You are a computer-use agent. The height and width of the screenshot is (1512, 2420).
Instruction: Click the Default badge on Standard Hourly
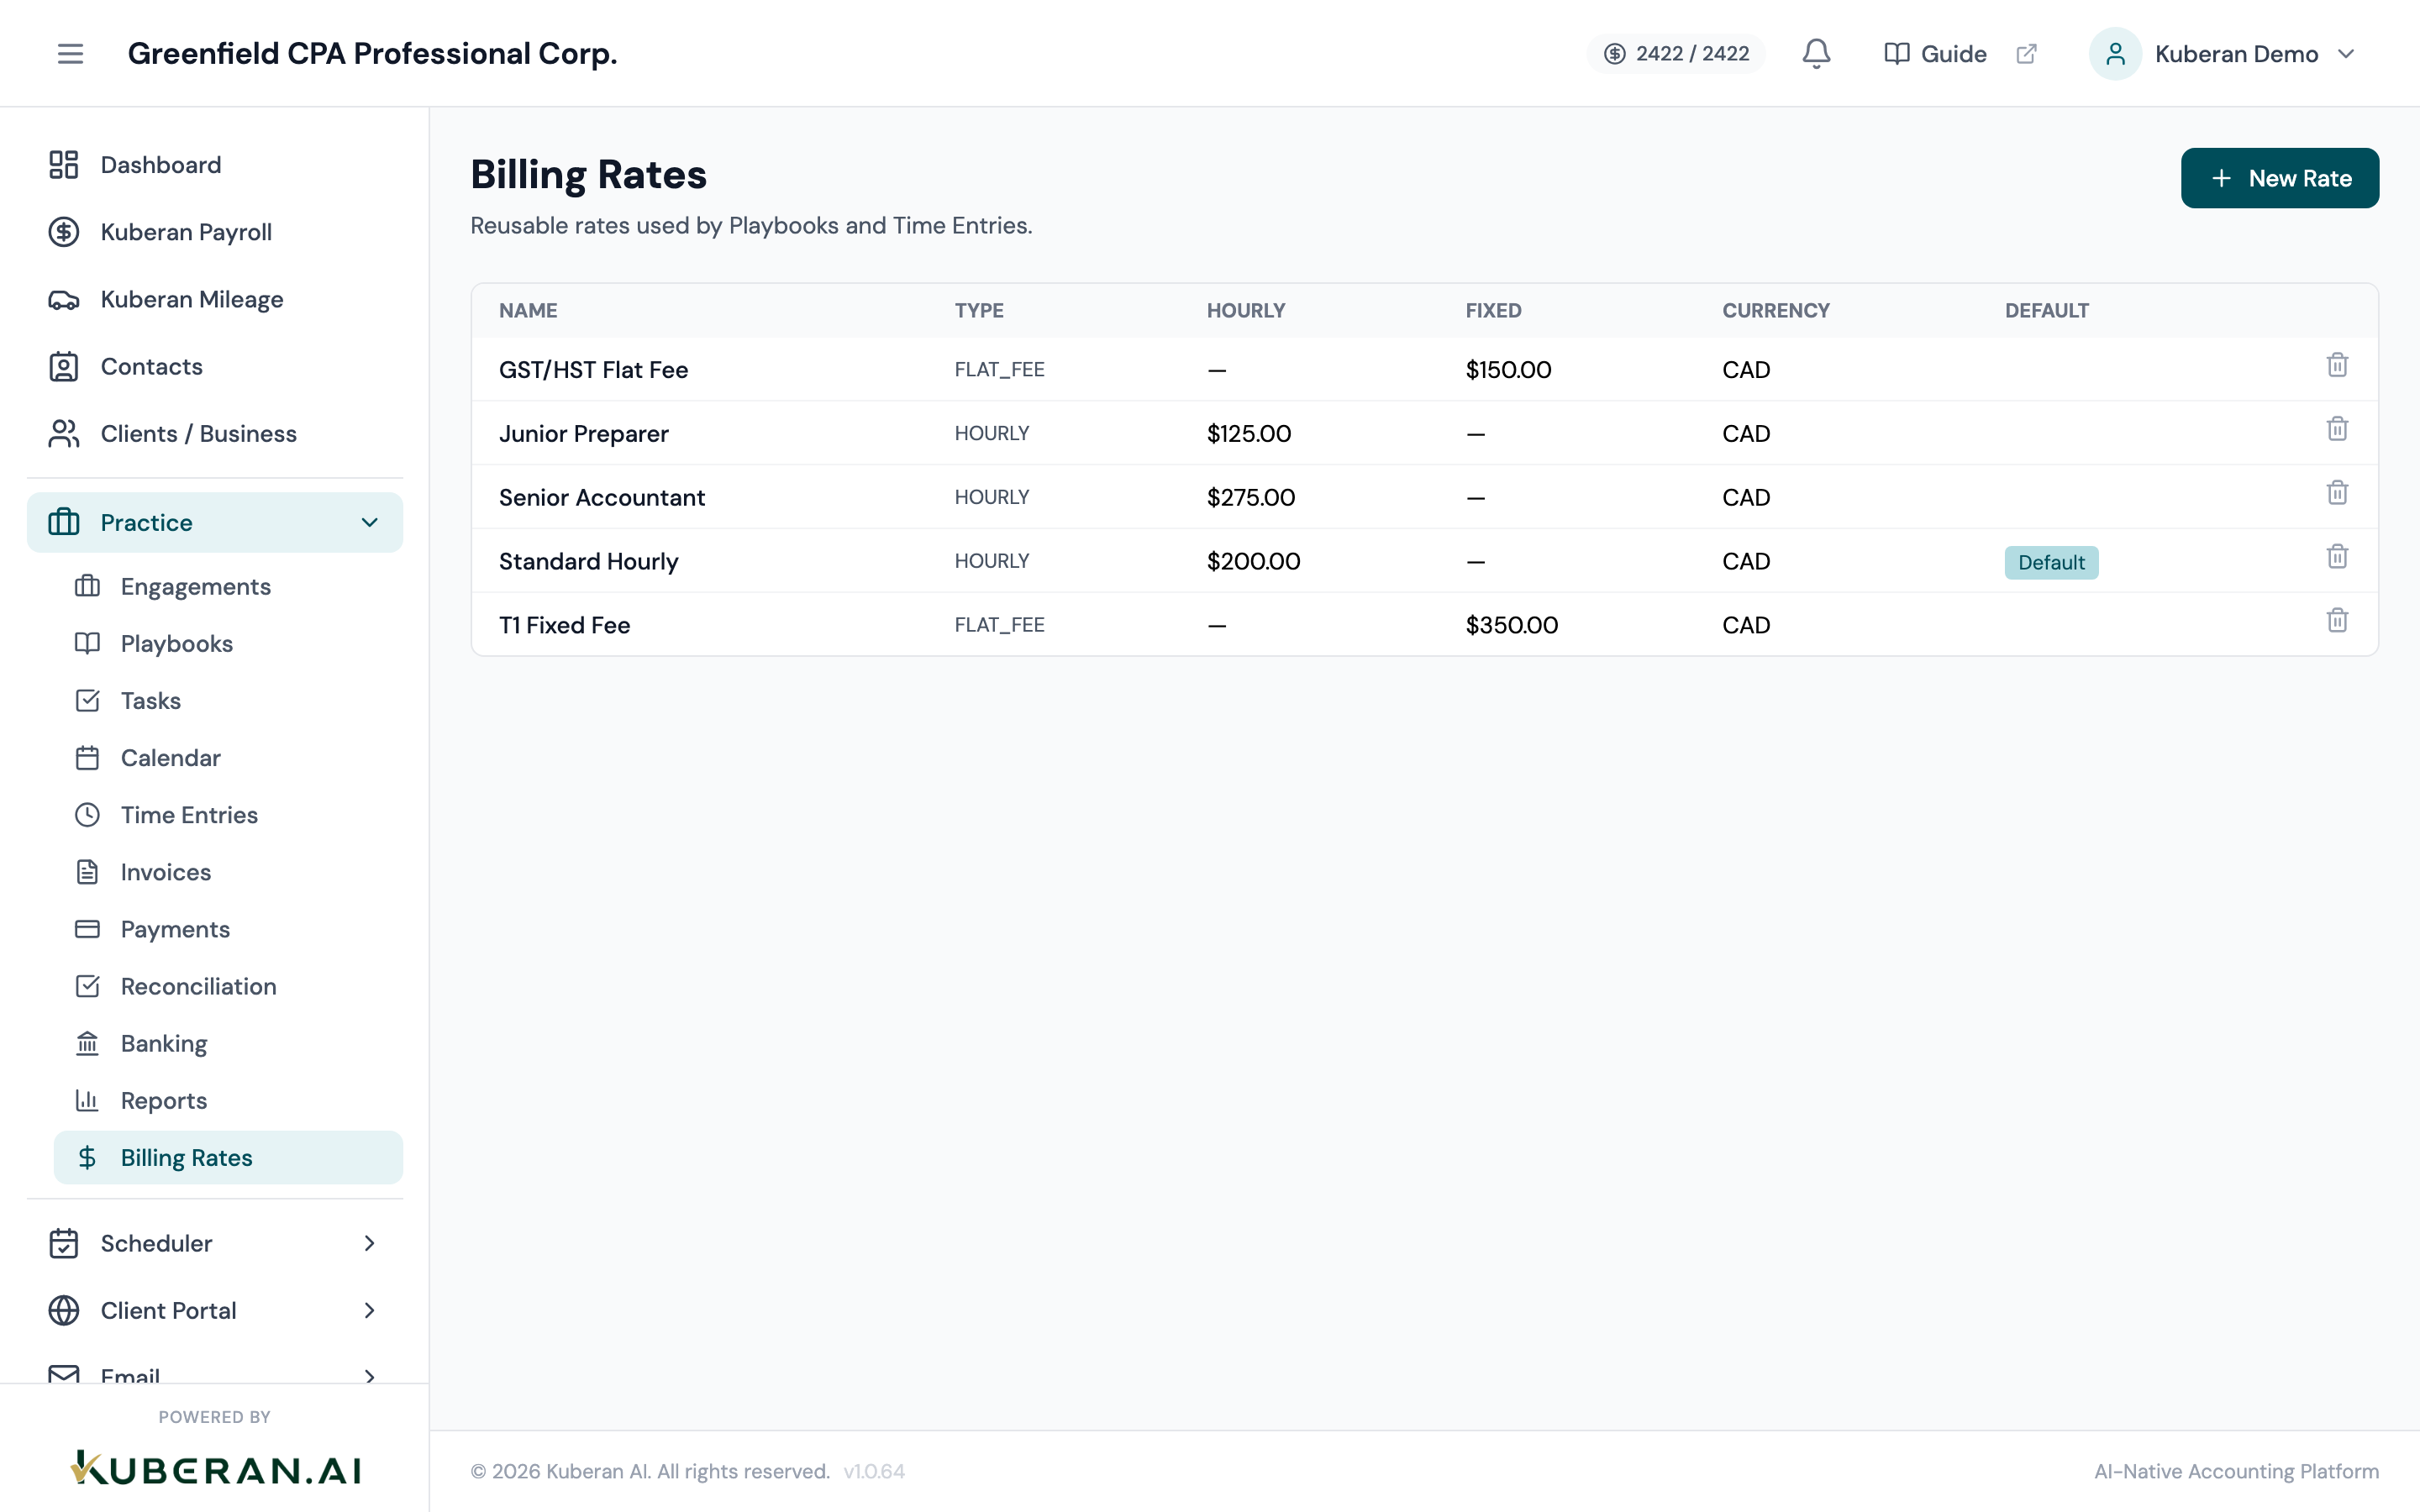(x=2051, y=562)
